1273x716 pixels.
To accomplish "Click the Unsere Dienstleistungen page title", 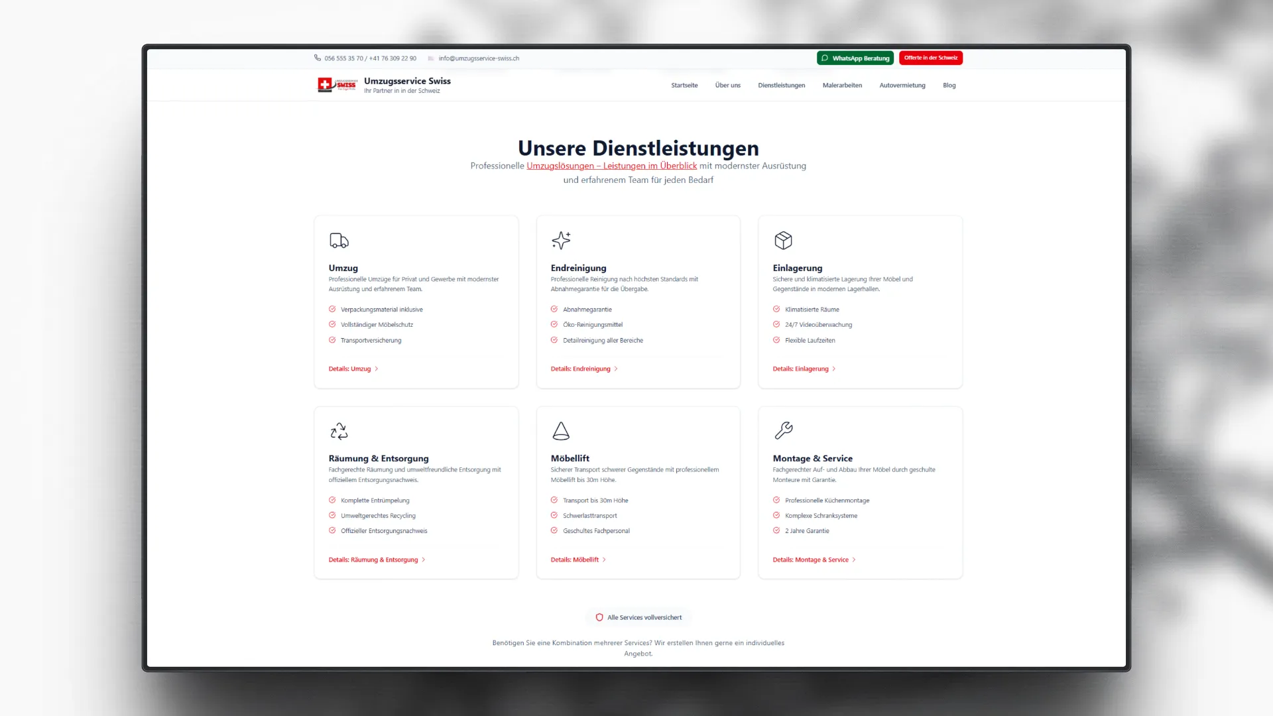I will click(638, 148).
